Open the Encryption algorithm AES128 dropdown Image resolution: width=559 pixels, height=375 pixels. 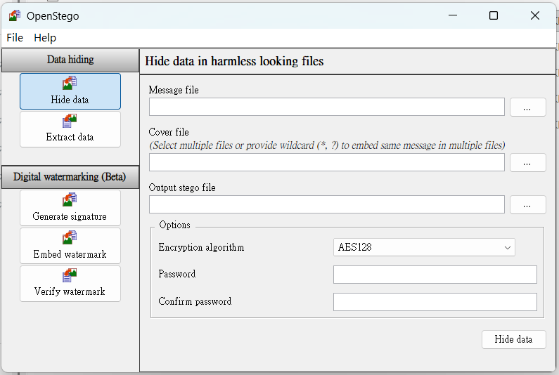[424, 247]
